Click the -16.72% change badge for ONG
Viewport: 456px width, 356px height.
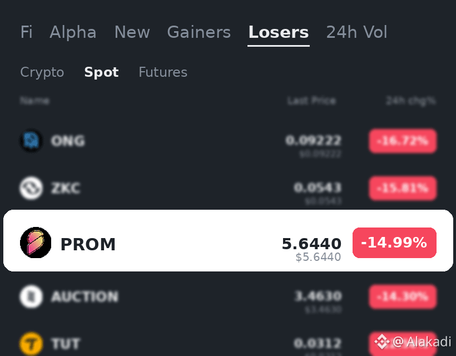click(403, 141)
